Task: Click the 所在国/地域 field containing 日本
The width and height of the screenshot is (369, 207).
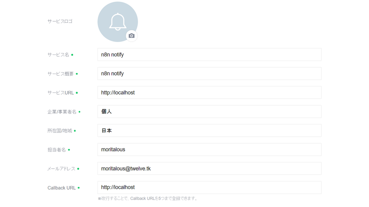Action: [x=210, y=131]
